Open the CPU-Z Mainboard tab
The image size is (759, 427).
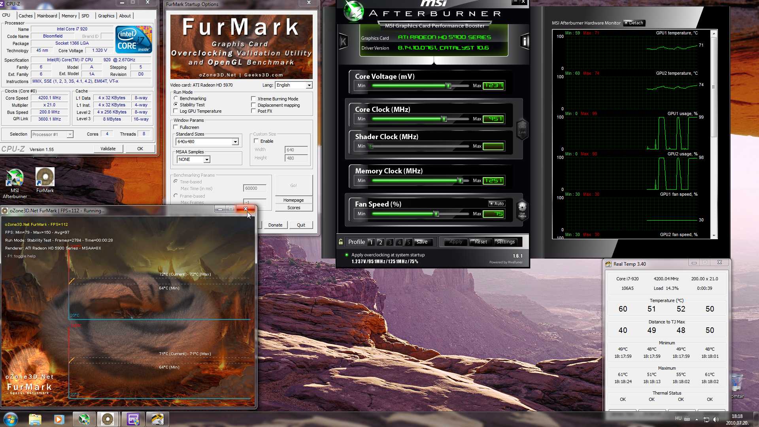click(x=47, y=16)
